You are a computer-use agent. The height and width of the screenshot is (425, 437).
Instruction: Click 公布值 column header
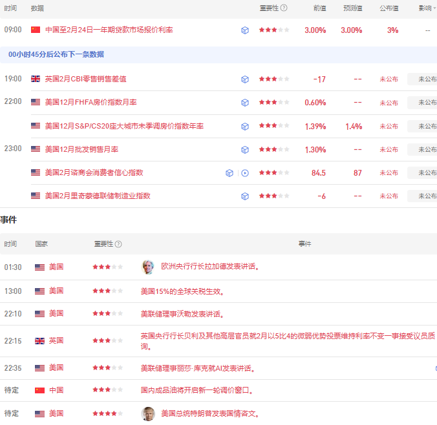389,8
